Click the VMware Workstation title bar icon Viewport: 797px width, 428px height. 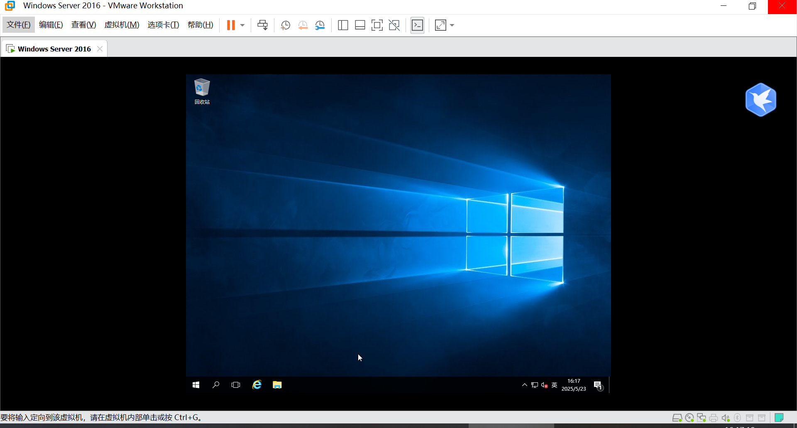(x=10, y=6)
